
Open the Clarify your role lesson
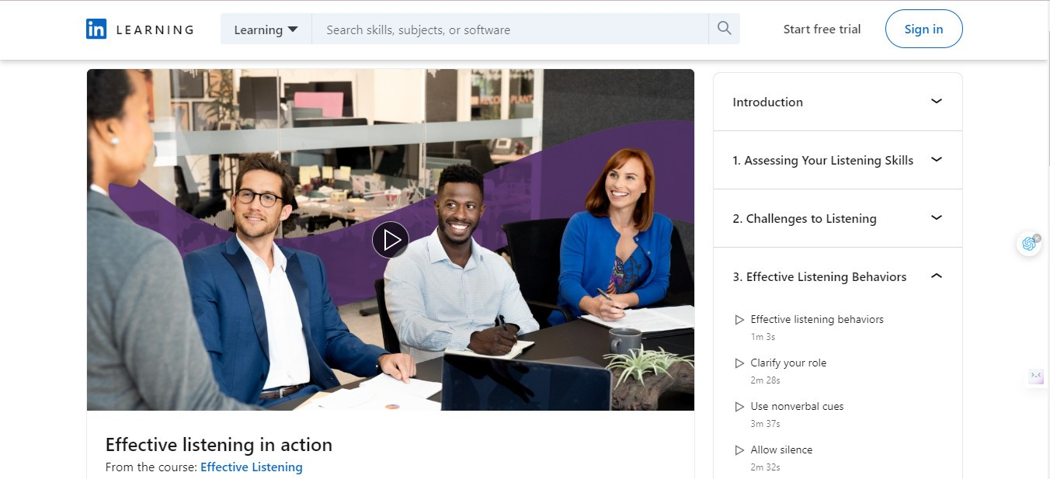point(788,363)
